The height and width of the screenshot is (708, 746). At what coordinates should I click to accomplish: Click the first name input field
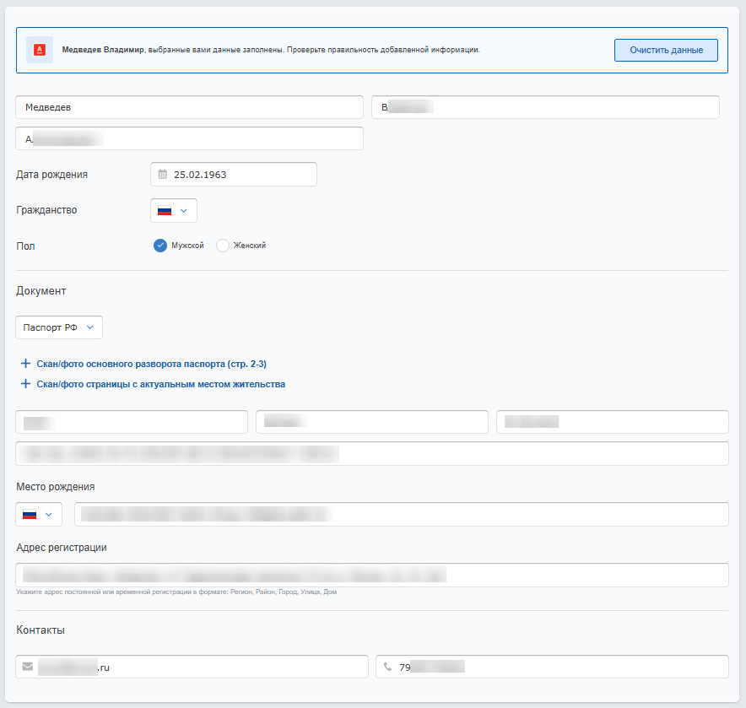tap(545, 107)
